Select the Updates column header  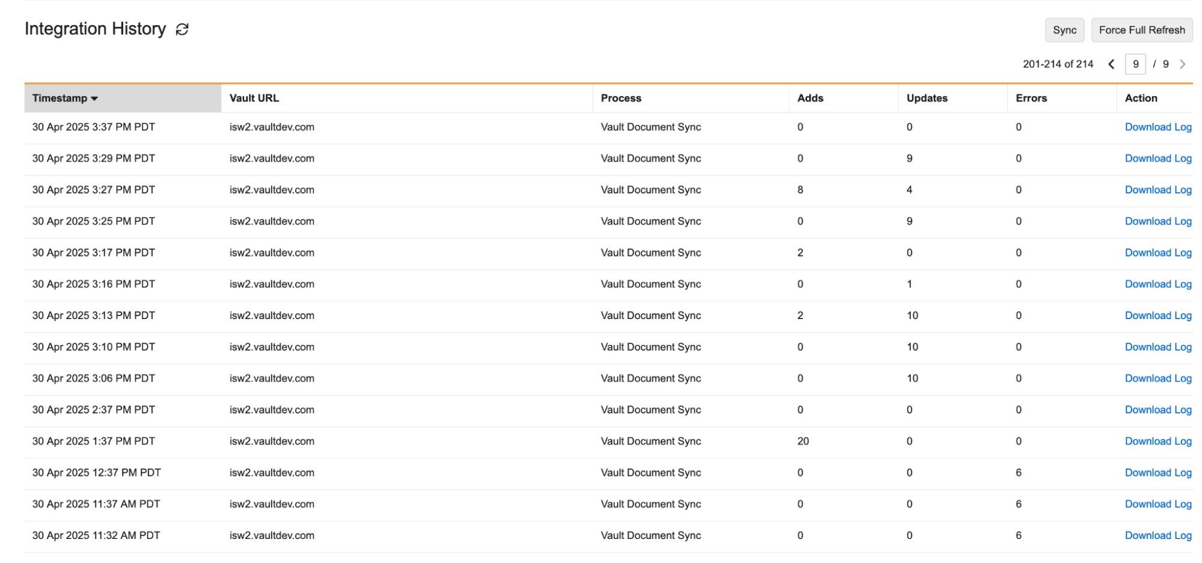pyautogui.click(x=927, y=99)
